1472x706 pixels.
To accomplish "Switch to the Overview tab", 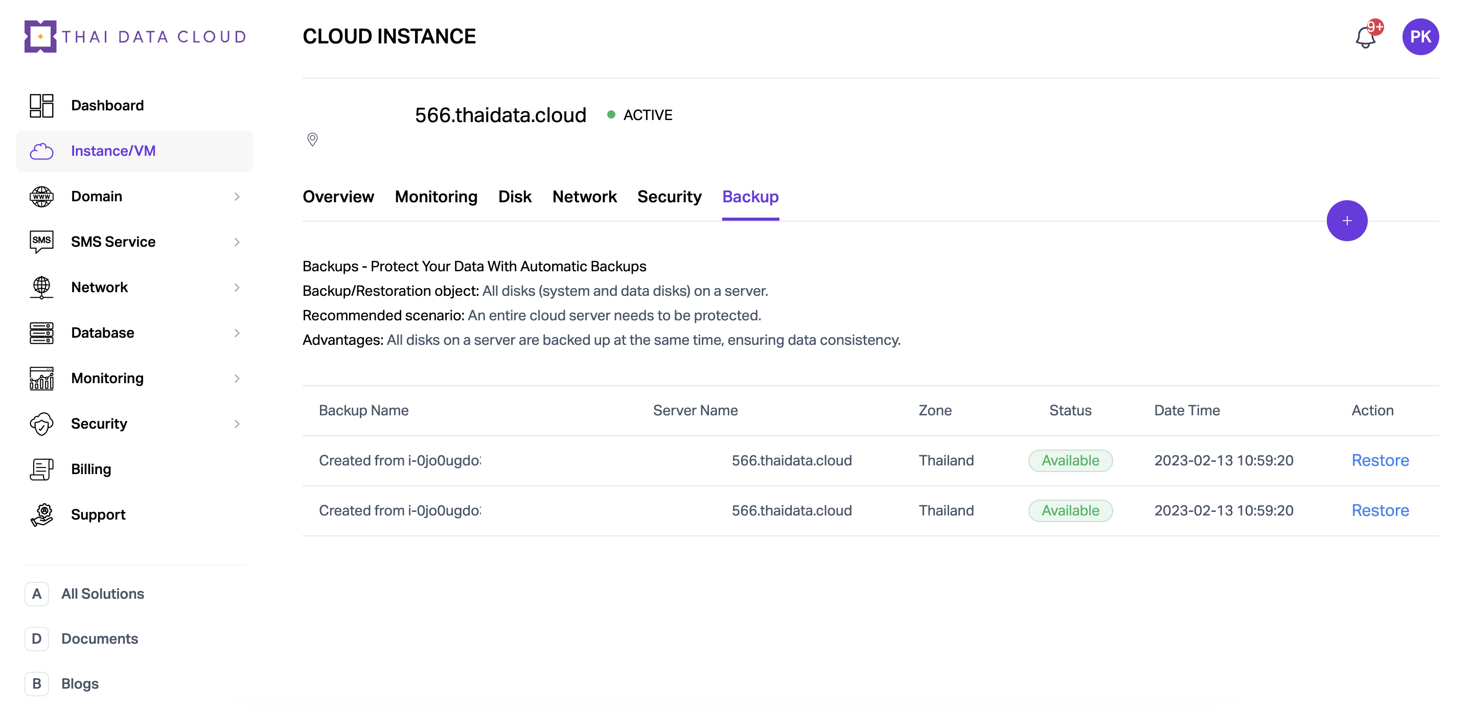I will click(x=338, y=197).
